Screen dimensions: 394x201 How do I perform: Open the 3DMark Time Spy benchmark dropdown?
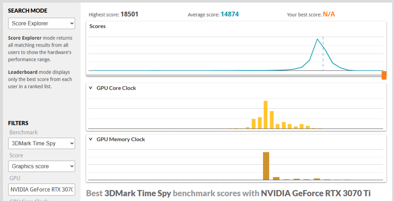[42, 144]
